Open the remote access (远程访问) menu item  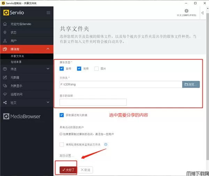pos(27,94)
